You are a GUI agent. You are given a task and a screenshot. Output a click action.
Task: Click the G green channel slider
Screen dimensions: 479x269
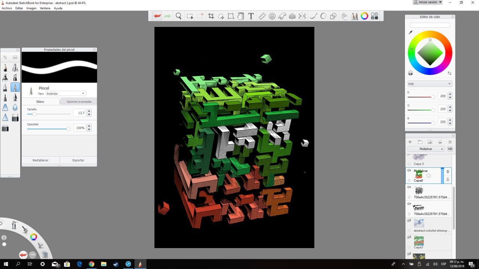(x=421, y=110)
